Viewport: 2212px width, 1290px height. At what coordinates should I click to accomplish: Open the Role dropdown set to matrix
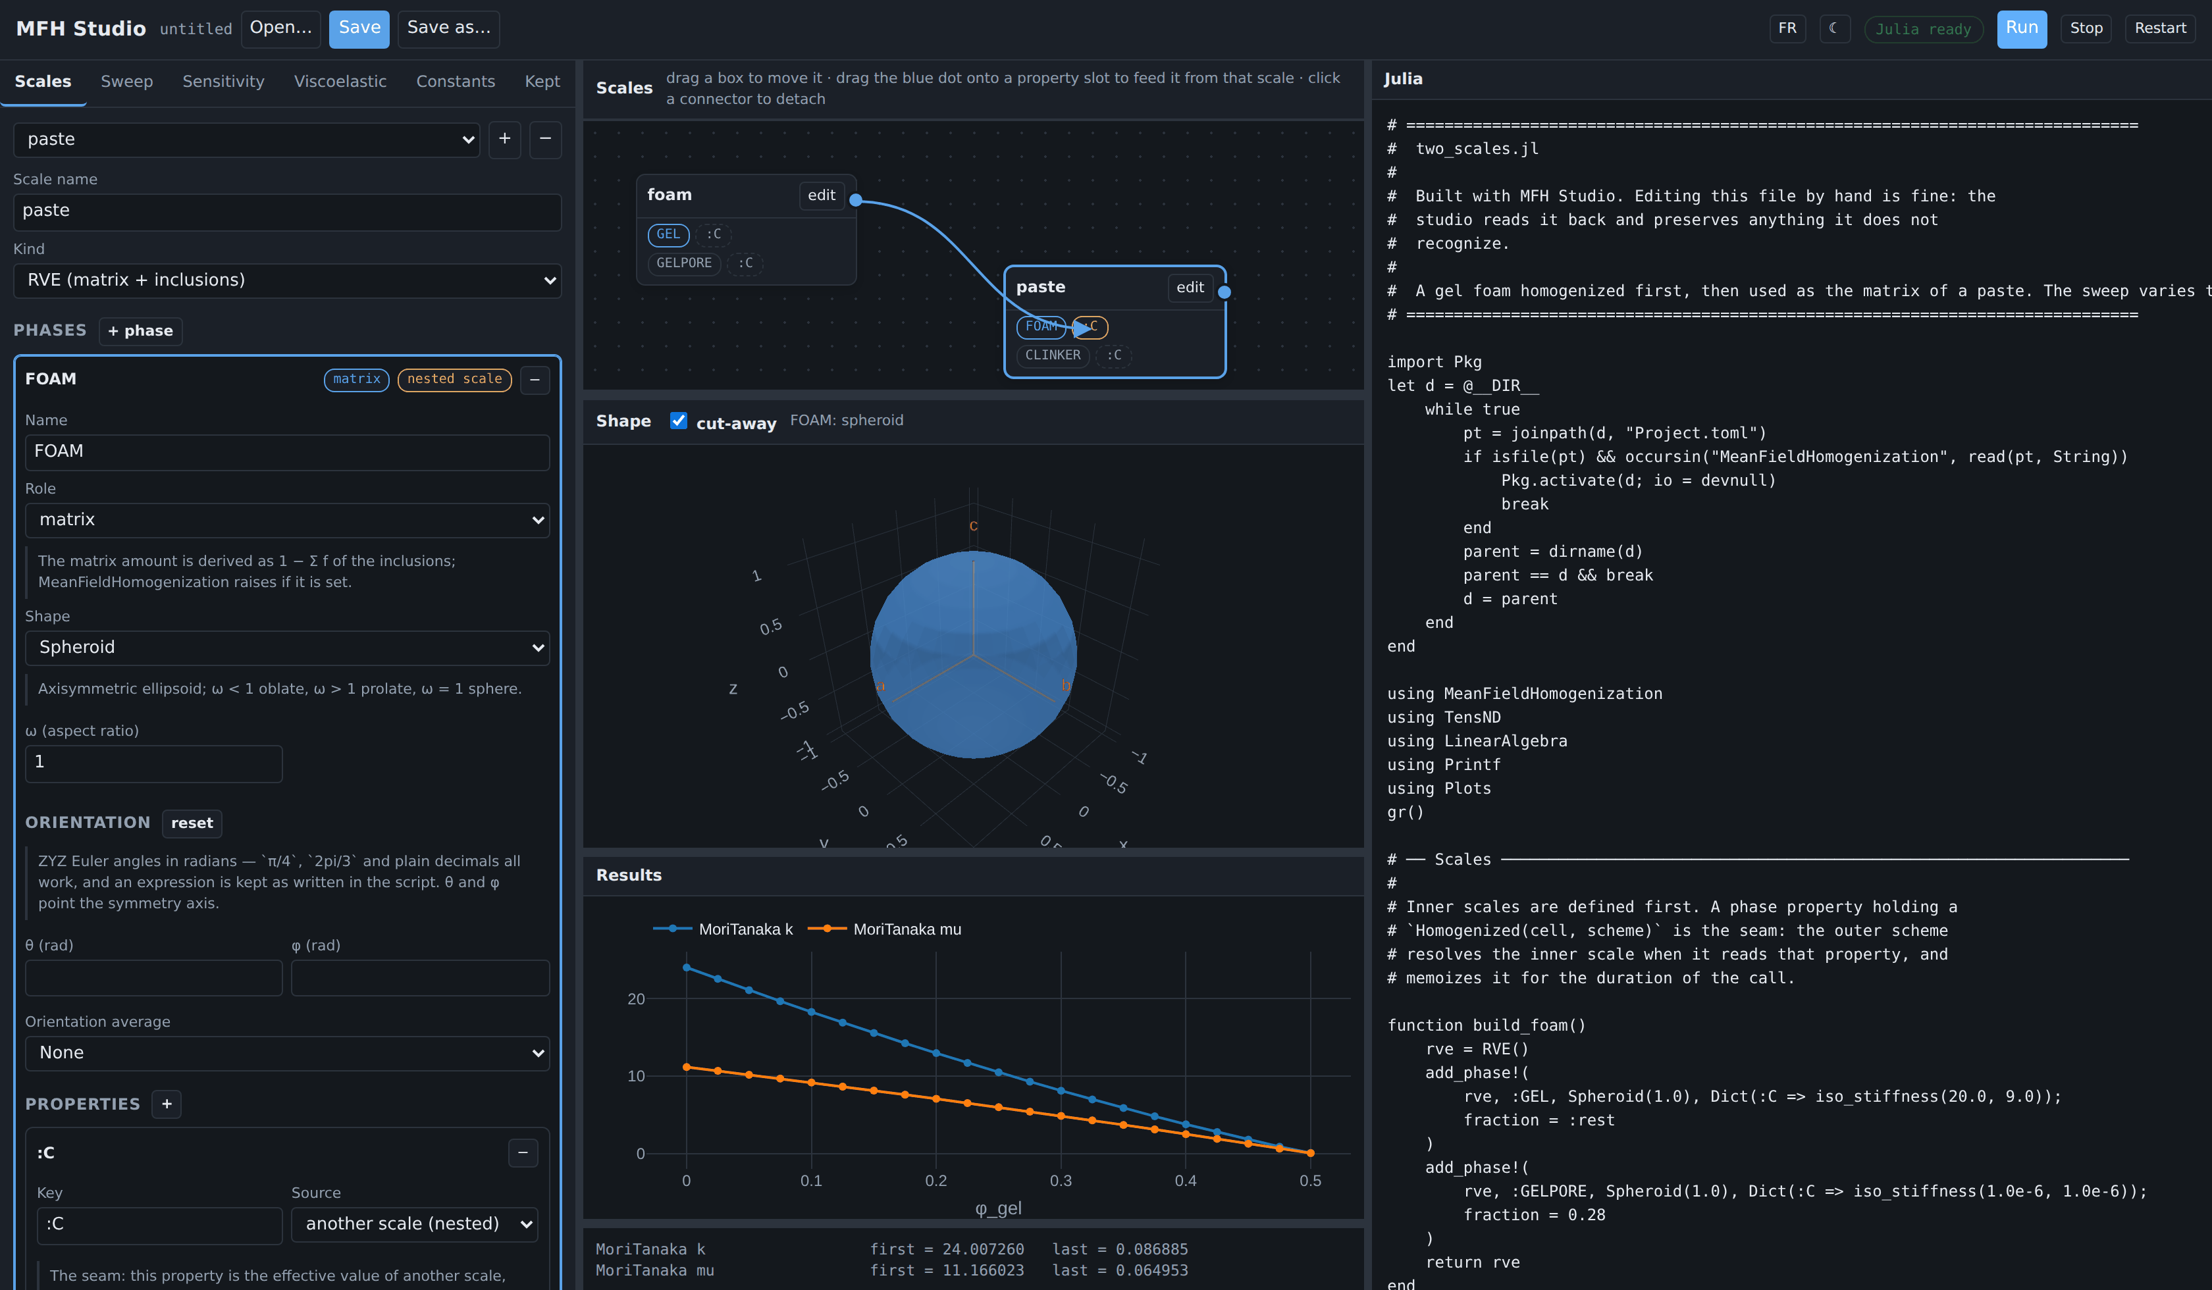click(287, 521)
